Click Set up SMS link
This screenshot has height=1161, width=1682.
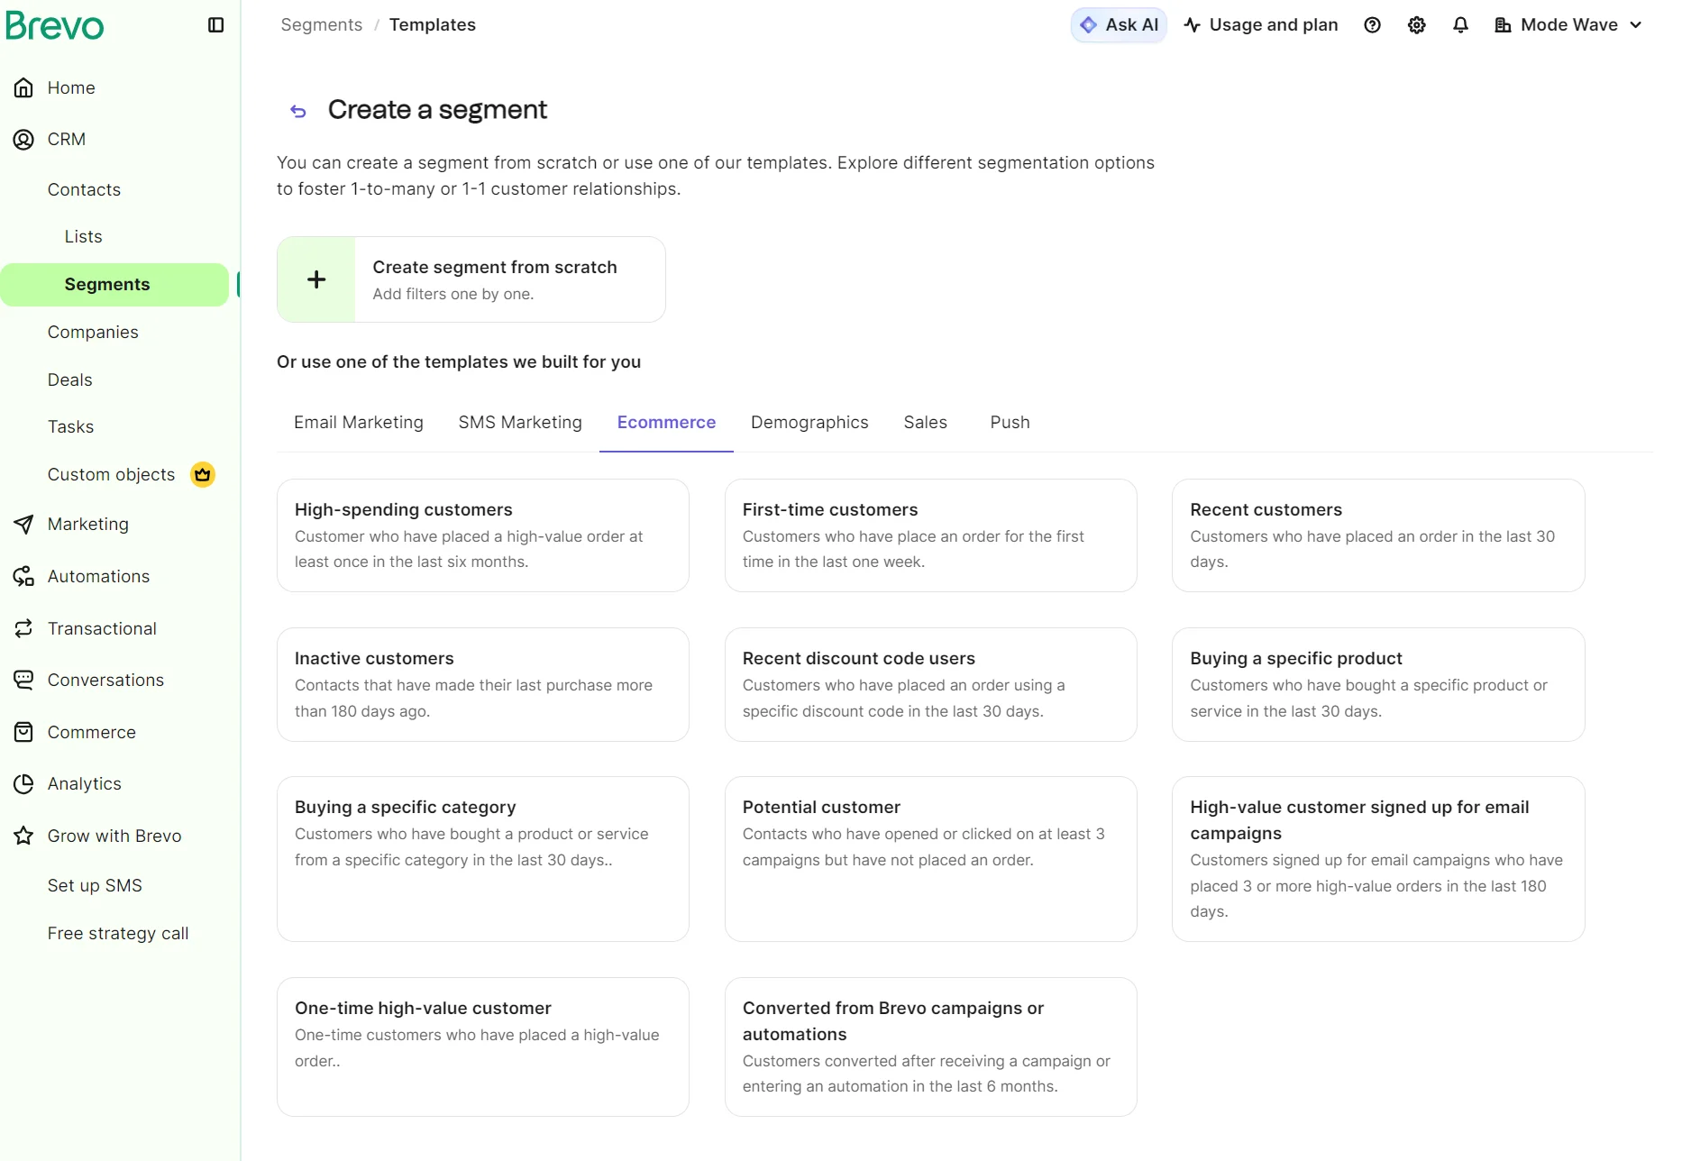(95, 885)
